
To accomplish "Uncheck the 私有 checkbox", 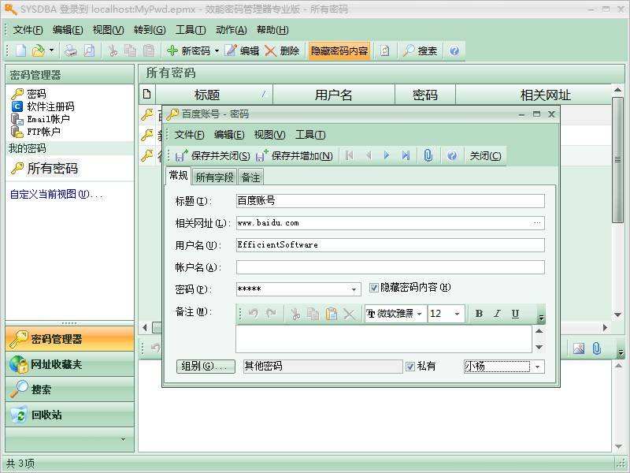I will [x=409, y=367].
